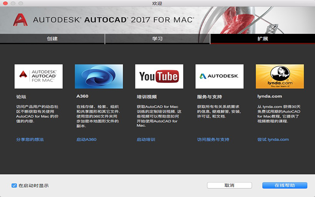Select the 扩展 tab
This screenshot has width=315, height=197.
click(x=263, y=38)
